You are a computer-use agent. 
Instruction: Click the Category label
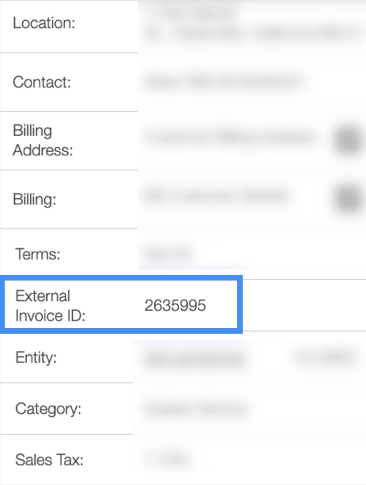(48, 409)
